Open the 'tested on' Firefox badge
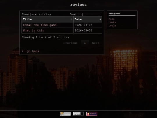Viewport: 157px width, 118px height. 92,114
